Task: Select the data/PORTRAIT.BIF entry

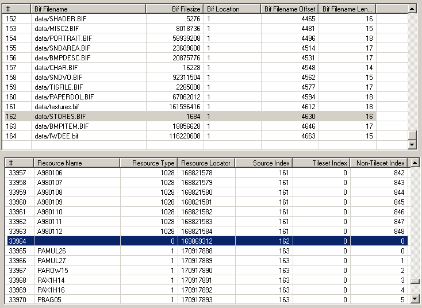Action: (190, 38)
